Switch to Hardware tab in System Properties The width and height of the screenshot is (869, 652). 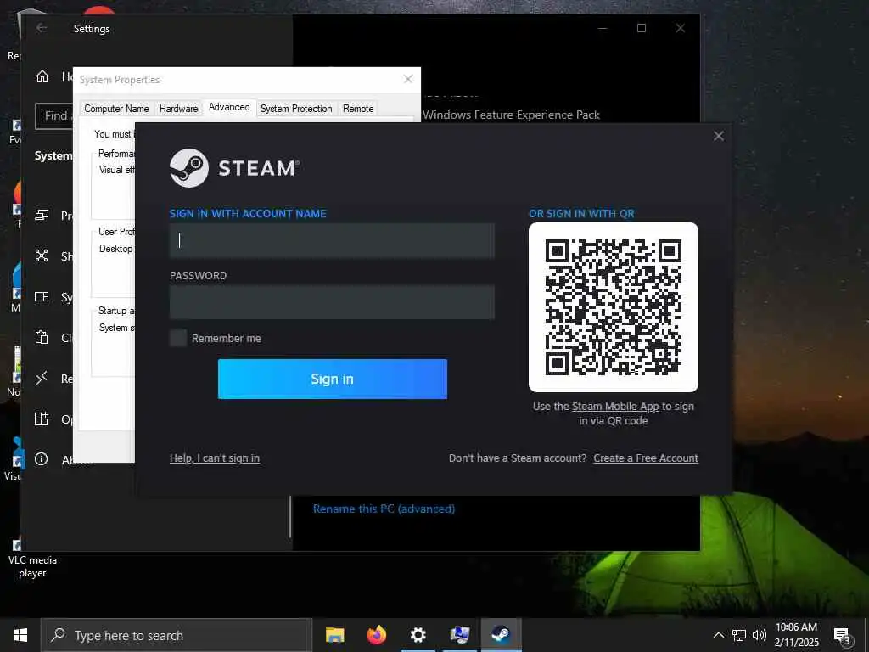point(178,109)
